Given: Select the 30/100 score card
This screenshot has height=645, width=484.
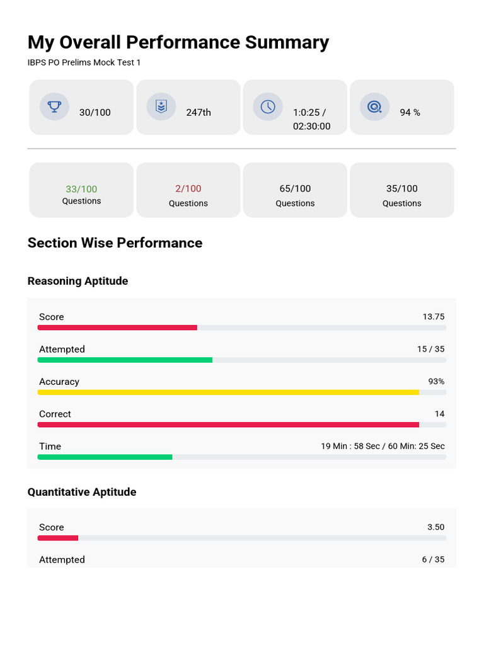Looking at the screenshot, I should (x=81, y=107).
